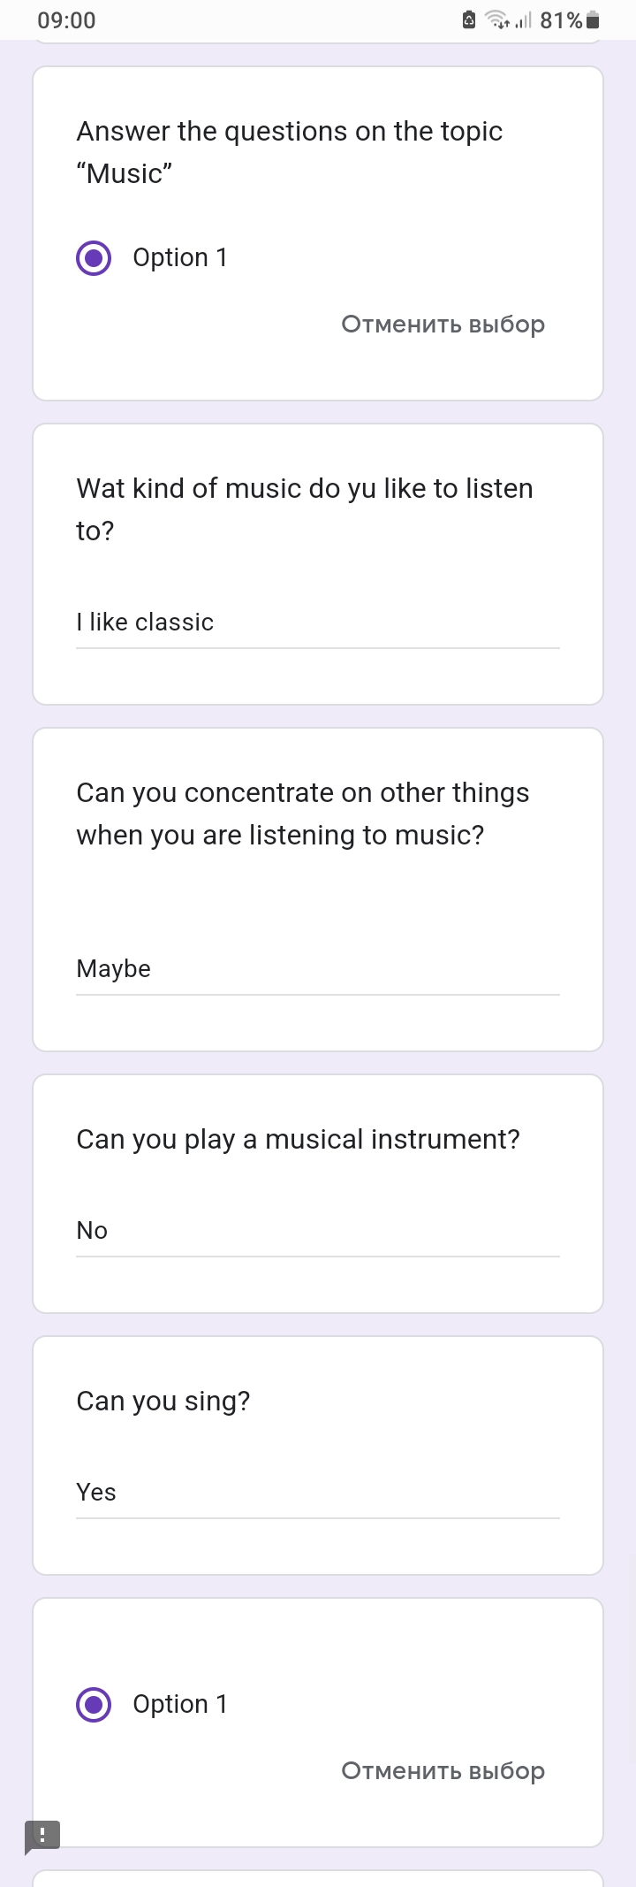Click 'Отменить выбор' in the bottom card
636x1887 pixels.
click(443, 1771)
